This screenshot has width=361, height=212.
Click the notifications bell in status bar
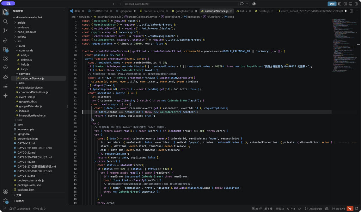click(x=357, y=209)
